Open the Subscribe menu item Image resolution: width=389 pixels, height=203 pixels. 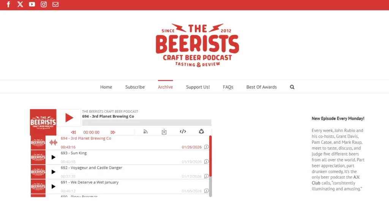click(135, 87)
